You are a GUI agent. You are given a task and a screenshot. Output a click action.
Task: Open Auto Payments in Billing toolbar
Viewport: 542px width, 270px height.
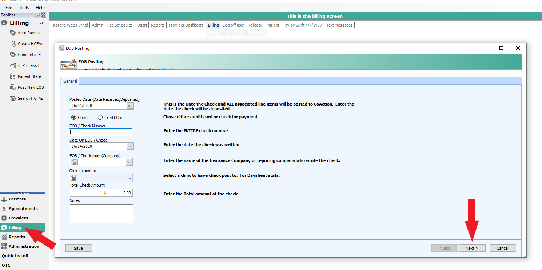point(26,33)
